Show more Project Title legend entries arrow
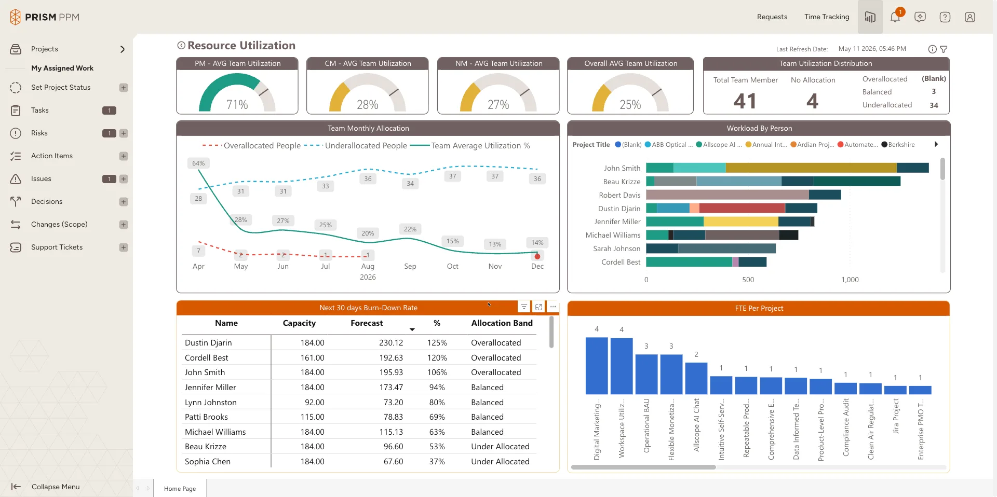 click(936, 144)
